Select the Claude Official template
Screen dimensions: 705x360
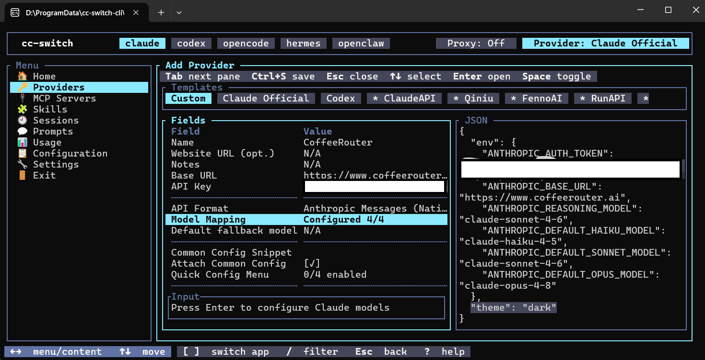tap(266, 98)
